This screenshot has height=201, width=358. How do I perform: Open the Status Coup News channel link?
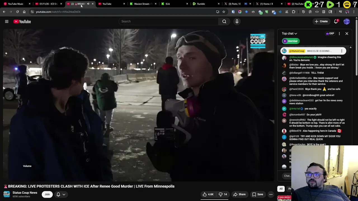click(25, 193)
